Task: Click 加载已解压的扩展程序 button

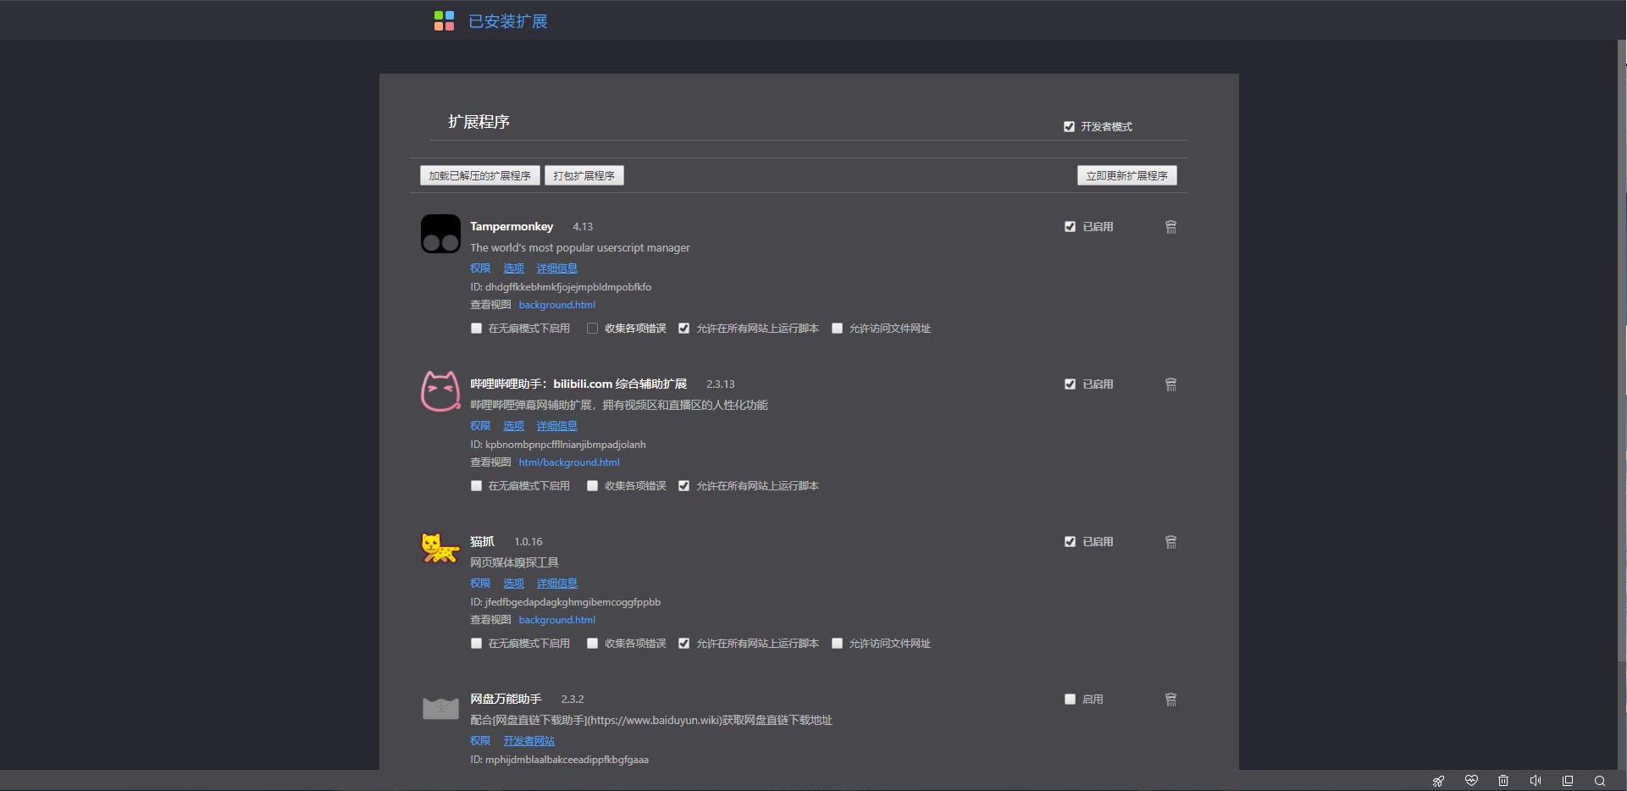Action: [x=479, y=175]
